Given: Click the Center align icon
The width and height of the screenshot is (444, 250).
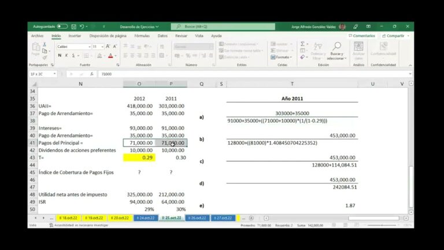Looking at the screenshot, I should 132,56.
